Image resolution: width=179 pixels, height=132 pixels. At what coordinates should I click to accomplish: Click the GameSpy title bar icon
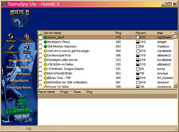[4, 4]
